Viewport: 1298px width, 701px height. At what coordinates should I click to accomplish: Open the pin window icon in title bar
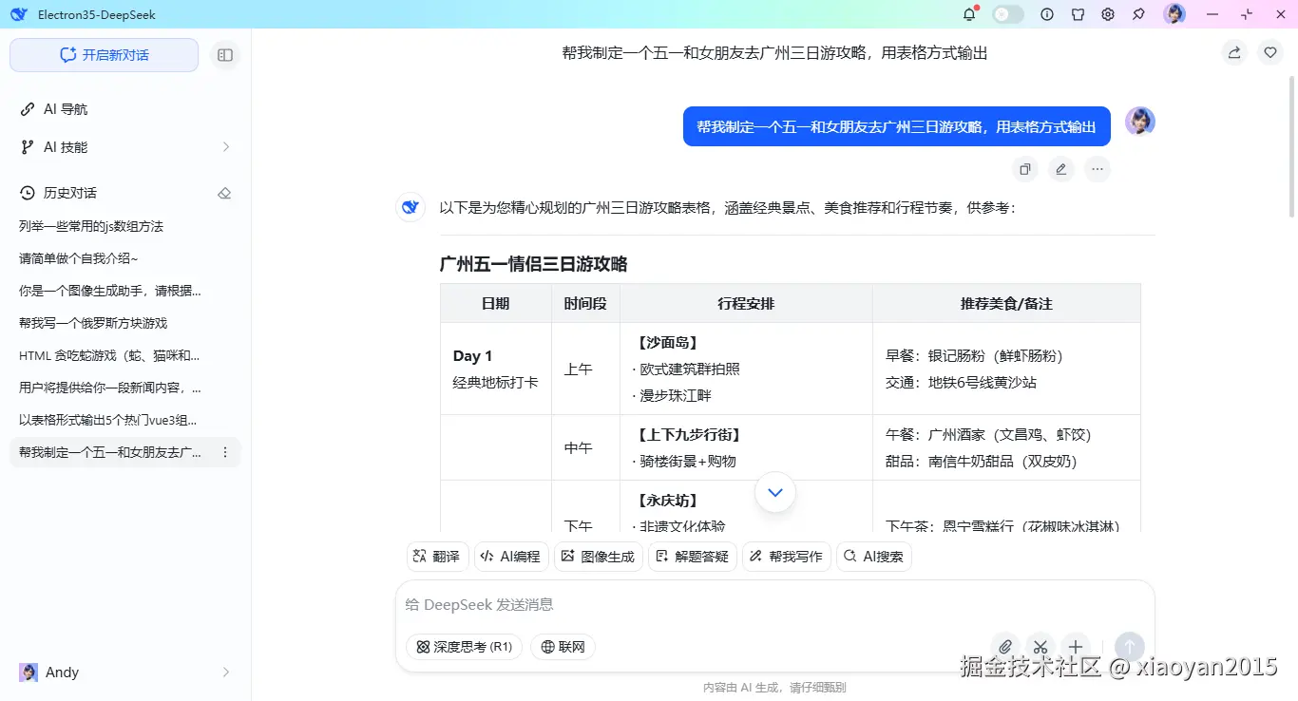1137,14
